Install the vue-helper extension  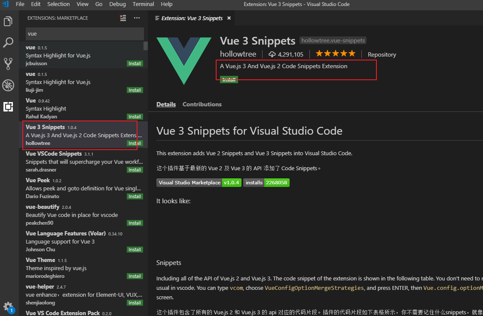(x=135, y=303)
